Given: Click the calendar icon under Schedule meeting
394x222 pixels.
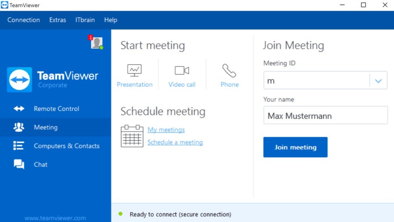Looking at the screenshot, I should coord(132,136).
